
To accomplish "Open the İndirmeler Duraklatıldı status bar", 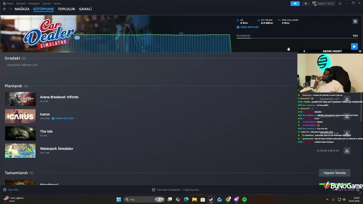I will coord(175,190).
